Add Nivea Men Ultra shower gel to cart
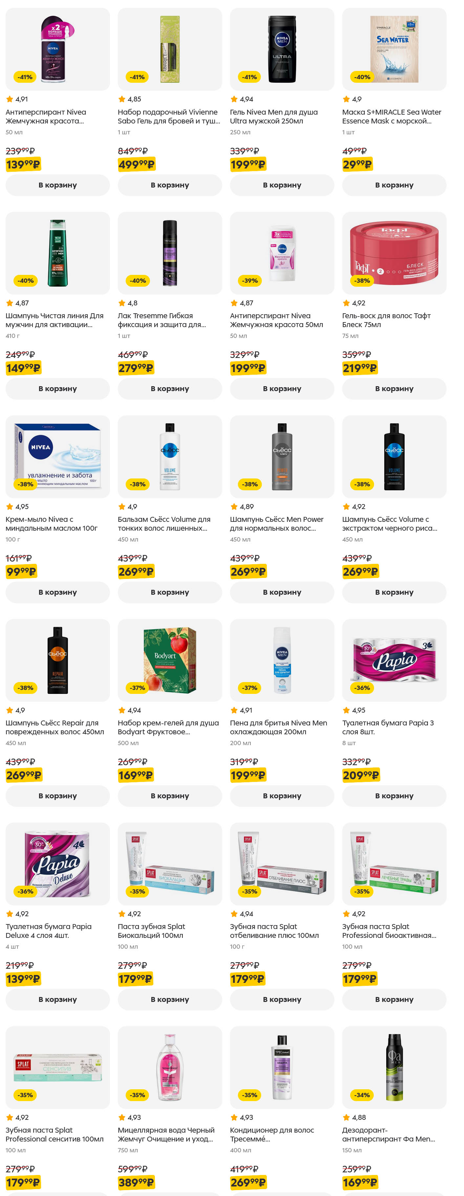 [x=282, y=185]
